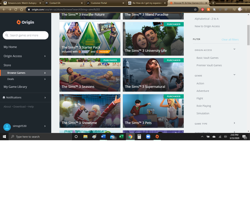The image size is (250, 220).
Task: Collapse the Origin Access filter section
Action: (234, 49)
